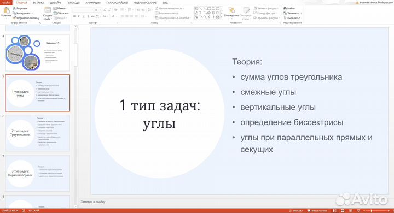This screenshot has height=213, width=394.
Task: Click spell-check icon in status bar
Action: tap(24, 211)
